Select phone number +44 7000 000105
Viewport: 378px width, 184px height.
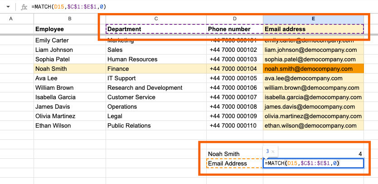coord(235,78)
